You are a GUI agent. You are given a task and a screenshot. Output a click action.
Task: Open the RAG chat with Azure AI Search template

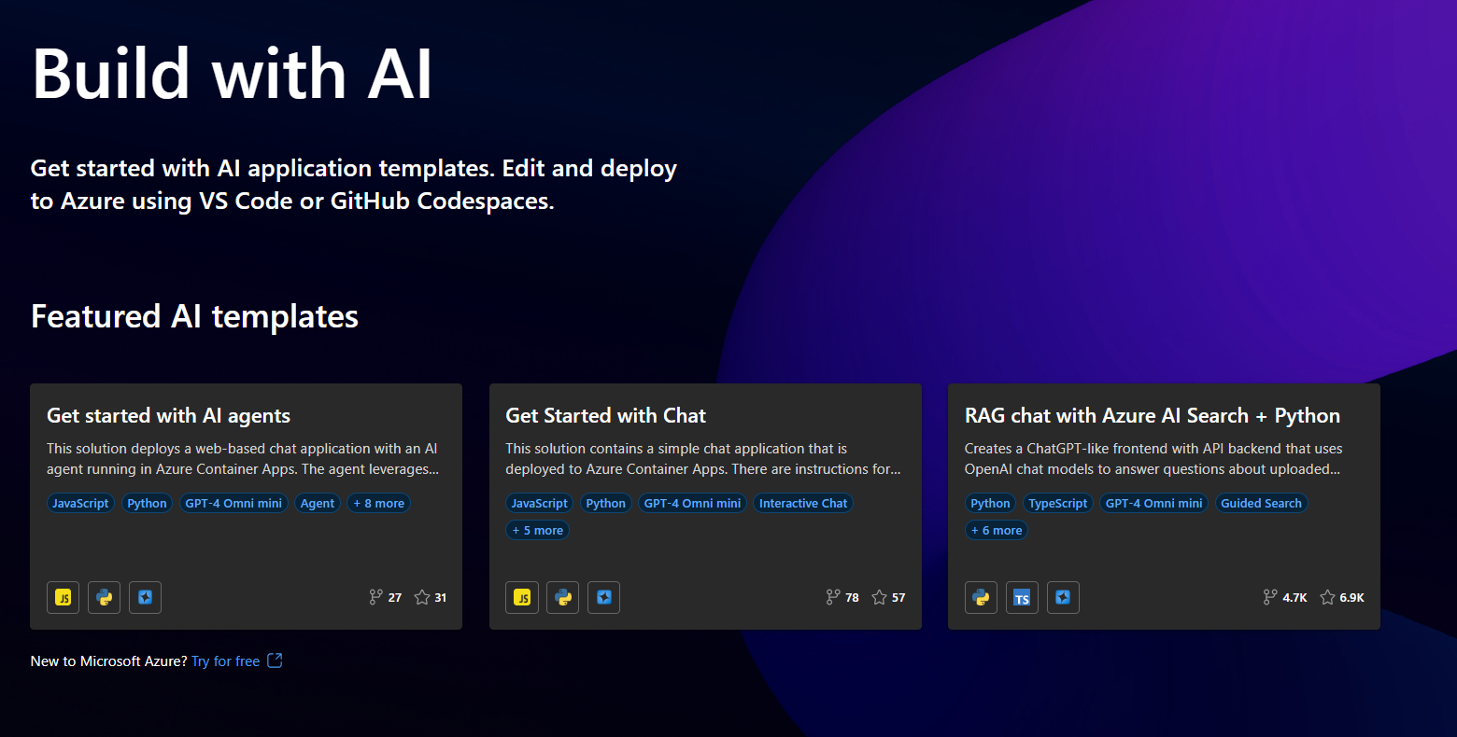point(1153,415)
